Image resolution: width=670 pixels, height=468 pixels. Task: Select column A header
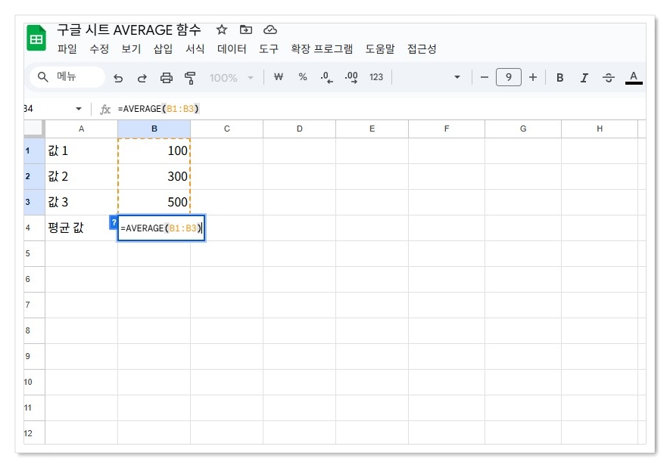[81, 129]
